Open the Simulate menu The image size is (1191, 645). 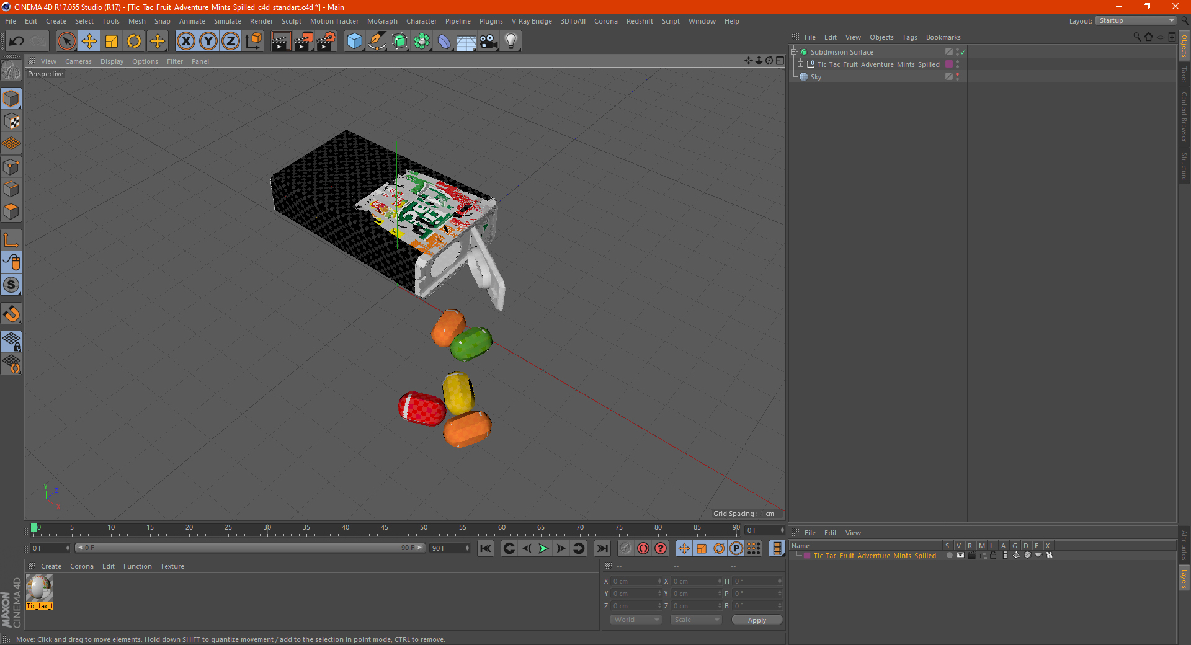[x=228, y=21]
